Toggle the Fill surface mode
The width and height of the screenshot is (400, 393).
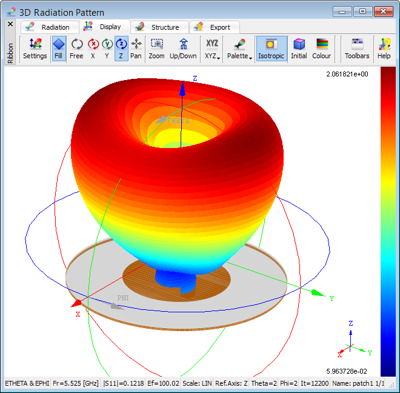pos(59,49)
